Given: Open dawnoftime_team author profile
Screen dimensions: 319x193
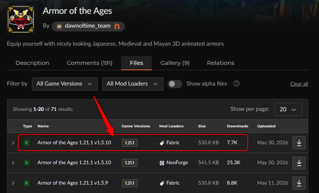Looking at the screenshot, I should pyautogui.click(x=88, y=26).
